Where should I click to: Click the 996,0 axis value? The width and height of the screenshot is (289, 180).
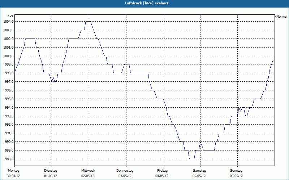[9, 90]
